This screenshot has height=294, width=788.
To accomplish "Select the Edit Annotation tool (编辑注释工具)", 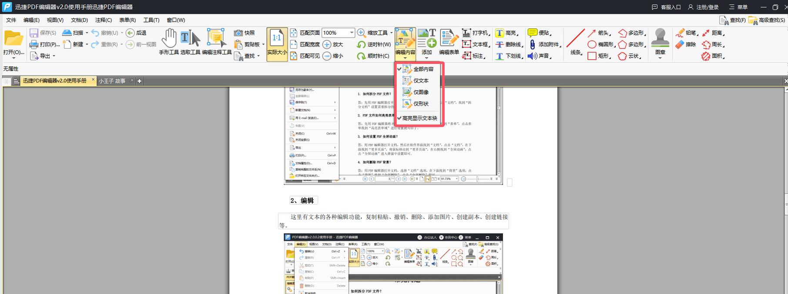I will coord(217,42).
